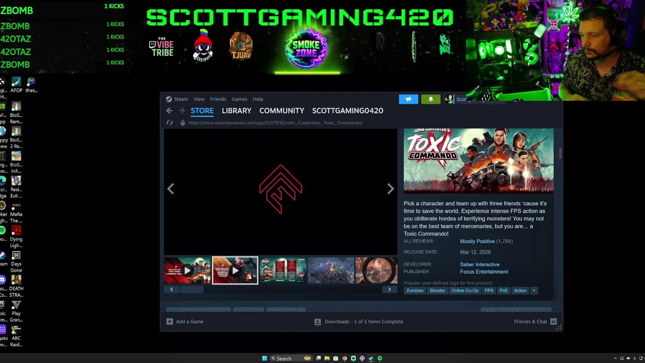Play the second highlighted trailer thumbnail
This screenshot has width=645, height=363.
tap(235, 271)
